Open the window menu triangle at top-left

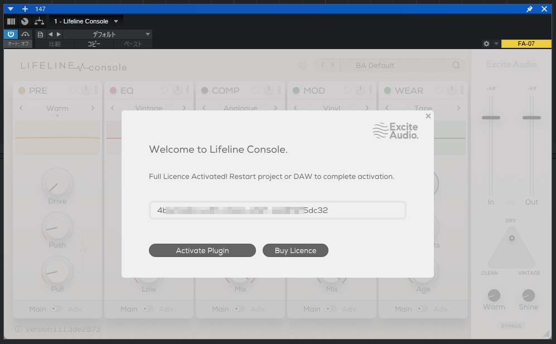(11, 9)
